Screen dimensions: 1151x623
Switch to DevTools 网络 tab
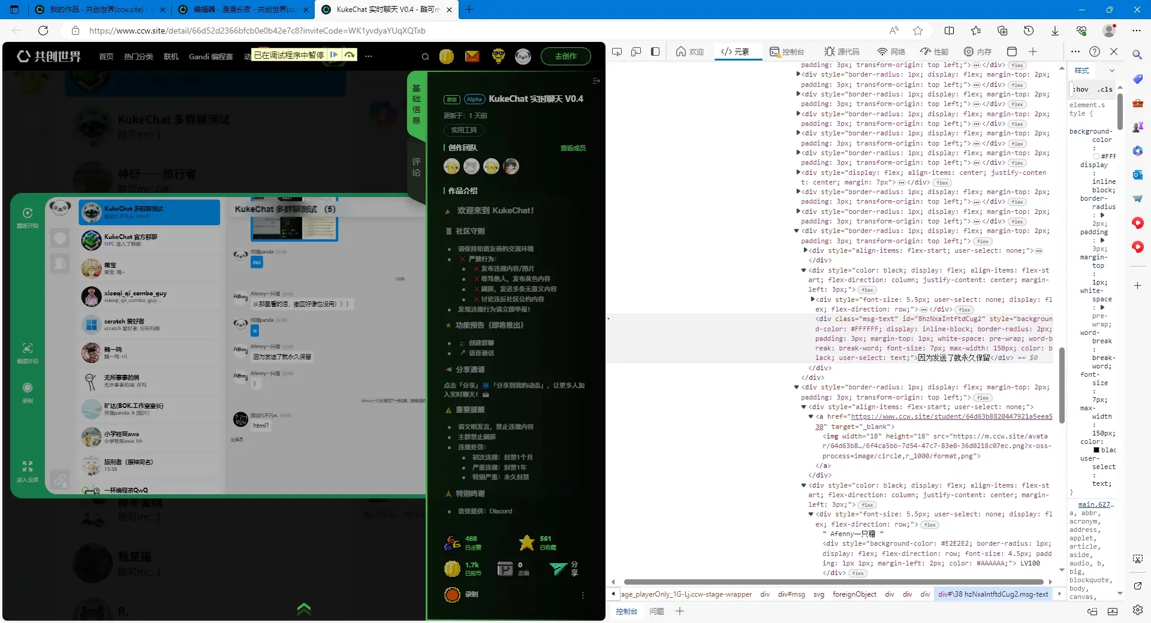click(x=891, y=52)
